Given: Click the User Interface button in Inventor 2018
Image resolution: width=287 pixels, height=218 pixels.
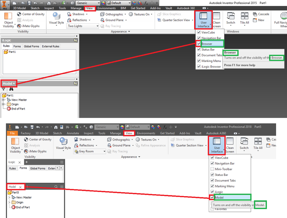Looking at the screenshot, I should coord(217,145).
